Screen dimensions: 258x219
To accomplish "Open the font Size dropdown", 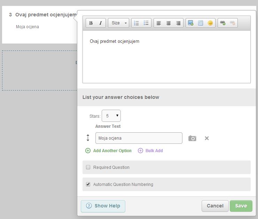I will tap(118, 23).
